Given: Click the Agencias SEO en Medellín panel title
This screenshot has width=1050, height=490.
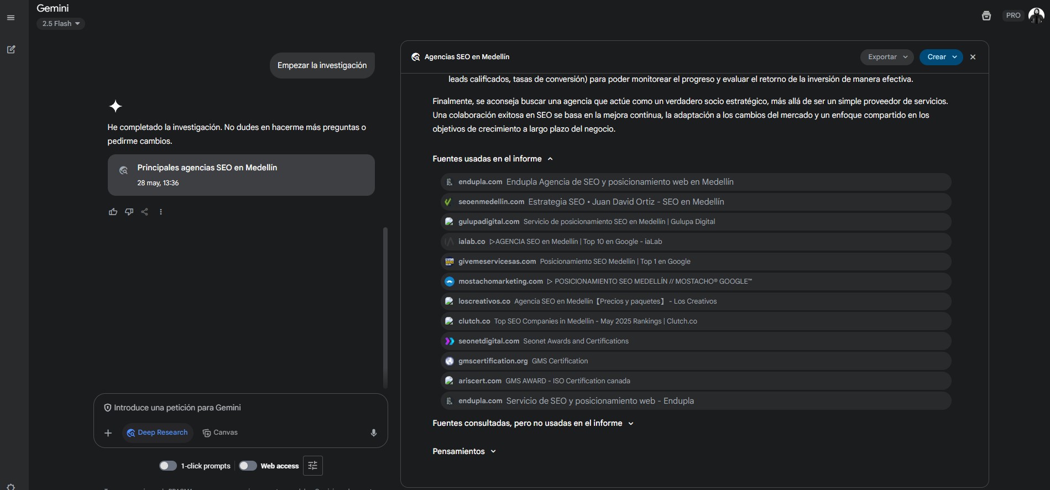Looking at the screenshot, I should point(467,57).
